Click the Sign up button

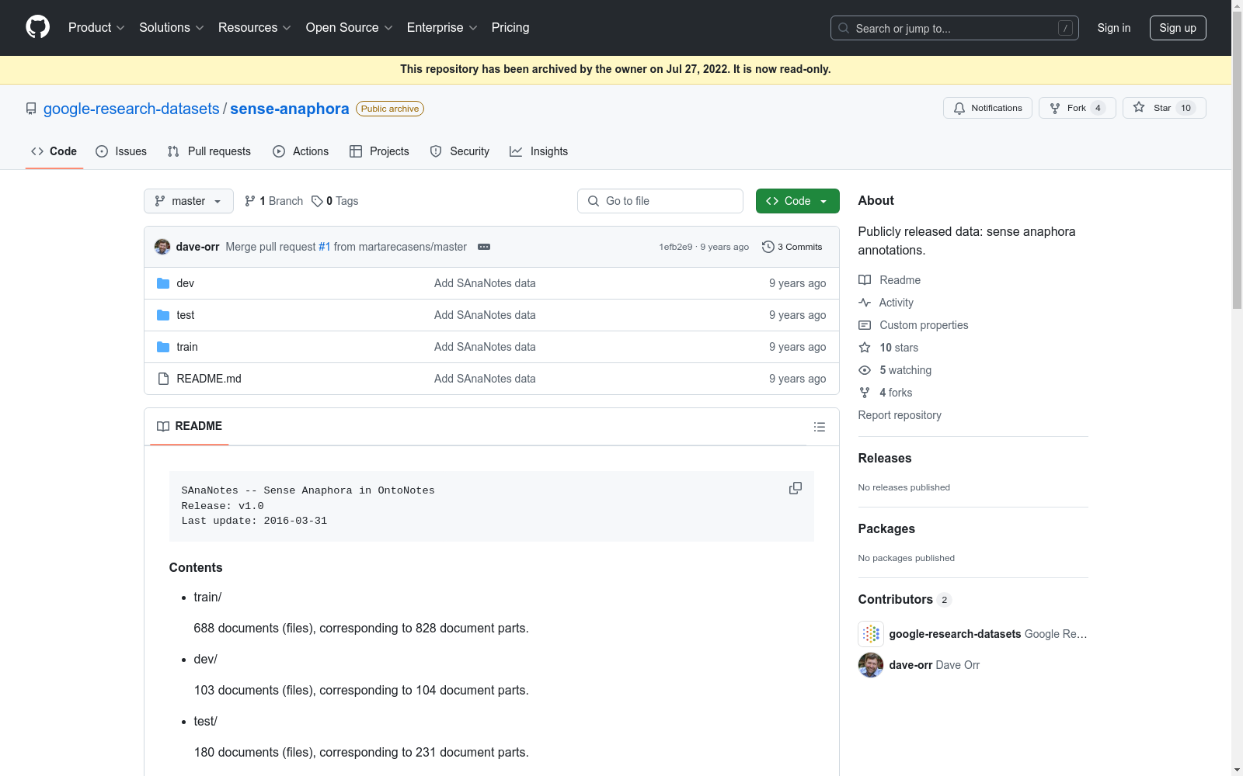[1178, 28]
